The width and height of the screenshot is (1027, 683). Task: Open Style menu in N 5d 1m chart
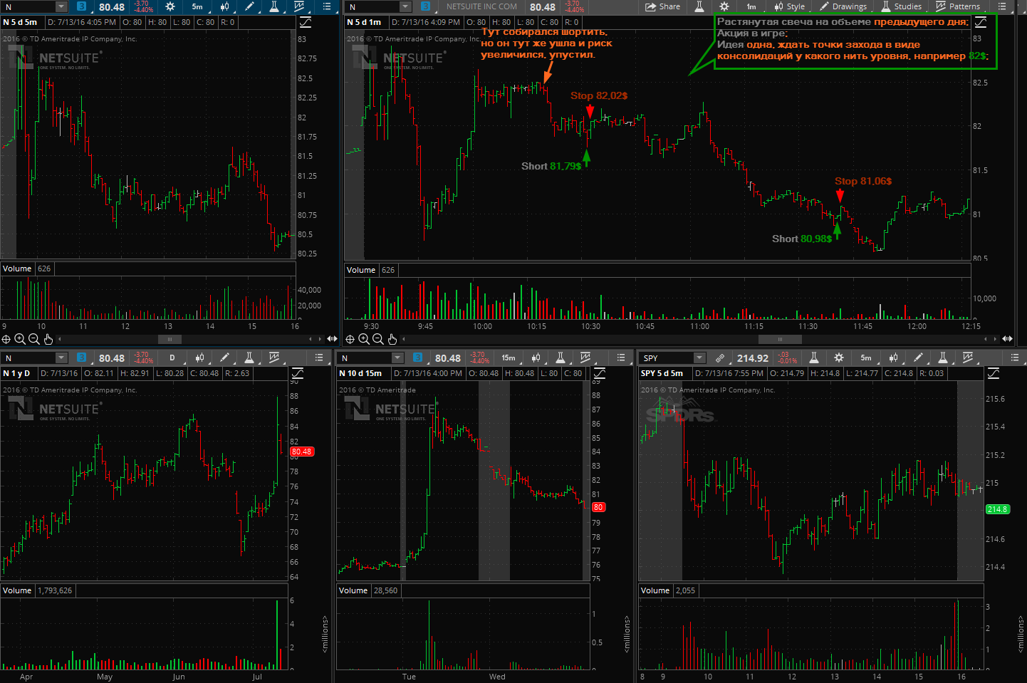click(x=789, y=6)
